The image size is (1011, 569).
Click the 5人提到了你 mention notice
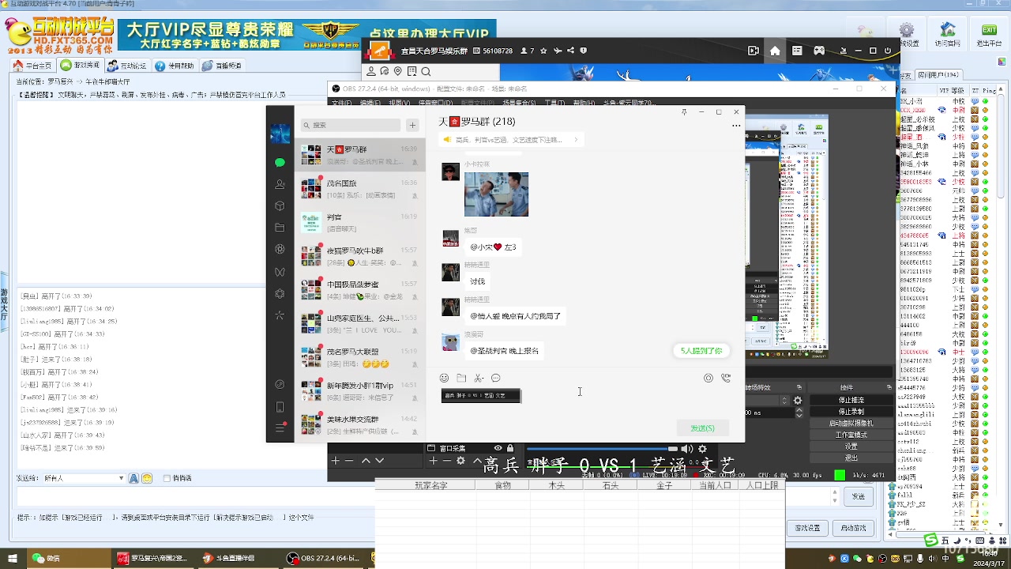pos(701,350)
